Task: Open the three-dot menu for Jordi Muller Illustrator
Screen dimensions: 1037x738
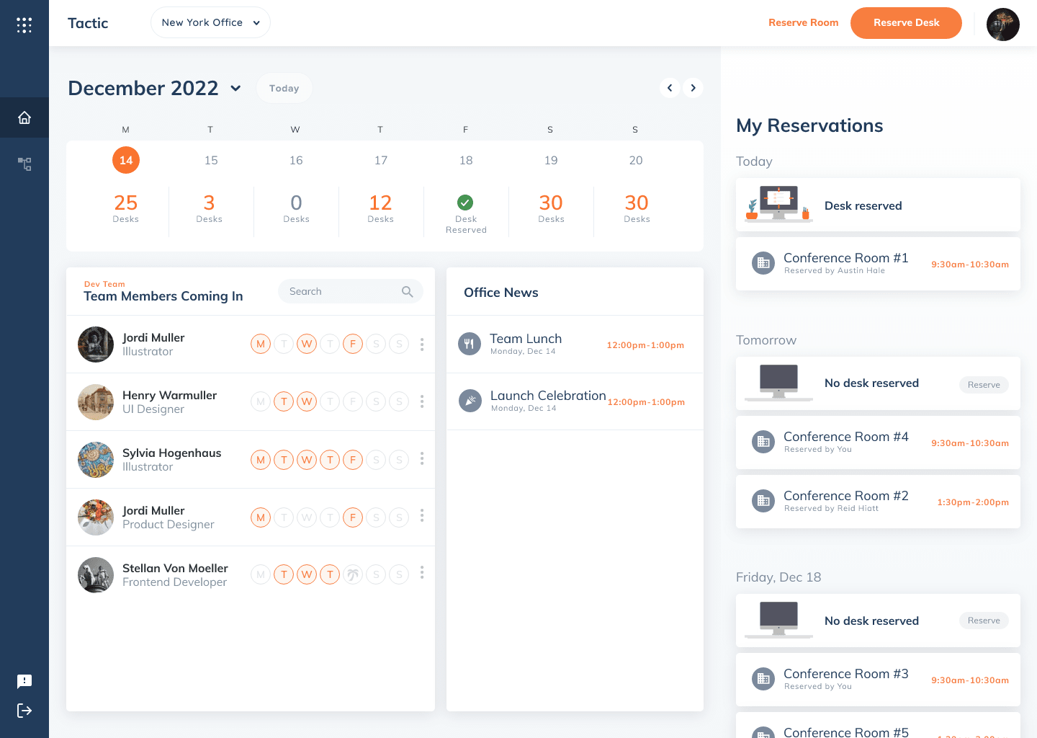Action: click(422, 344)
